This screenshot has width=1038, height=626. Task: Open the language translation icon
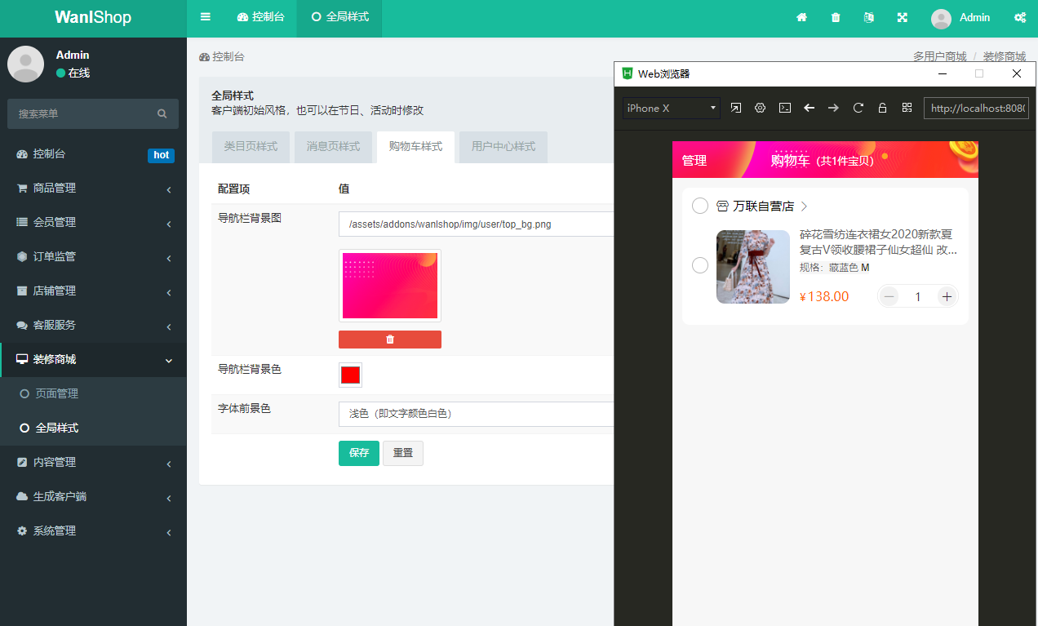869,17
